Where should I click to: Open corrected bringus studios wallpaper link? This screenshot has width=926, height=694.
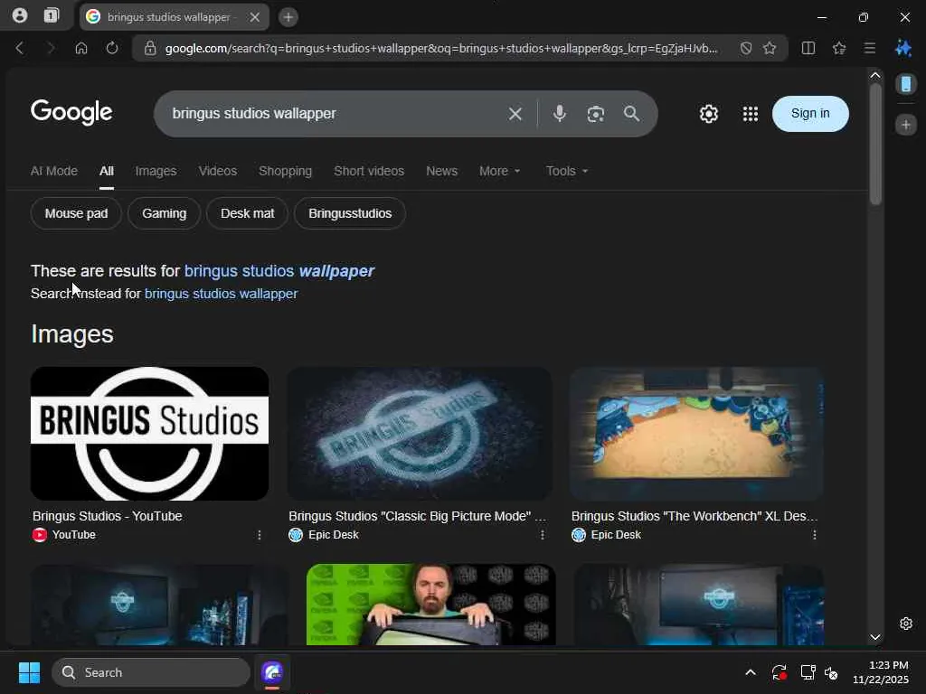279,271
